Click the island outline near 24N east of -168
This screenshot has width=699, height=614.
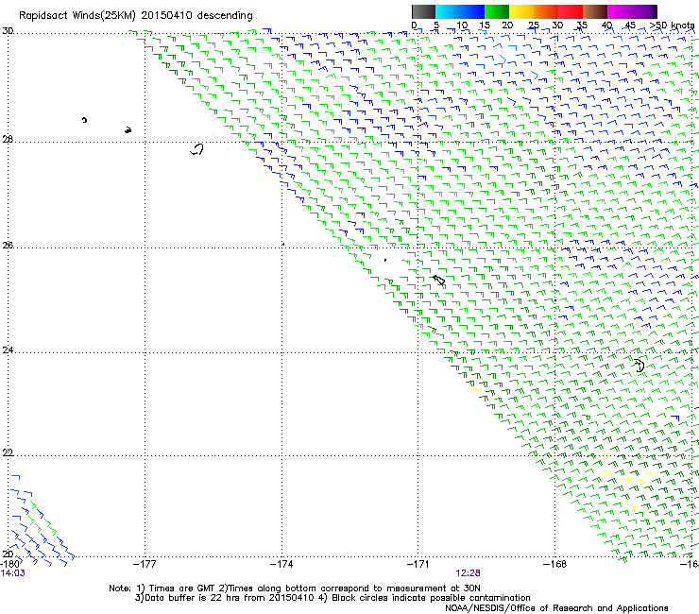(639, 366)
